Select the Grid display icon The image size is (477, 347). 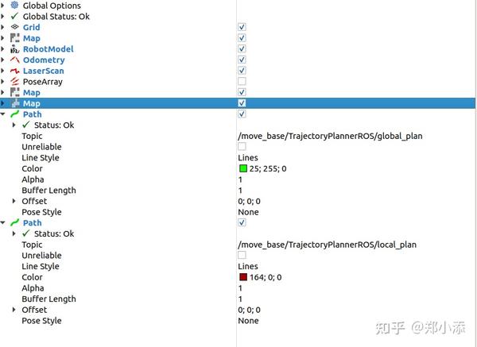(14, 27)
